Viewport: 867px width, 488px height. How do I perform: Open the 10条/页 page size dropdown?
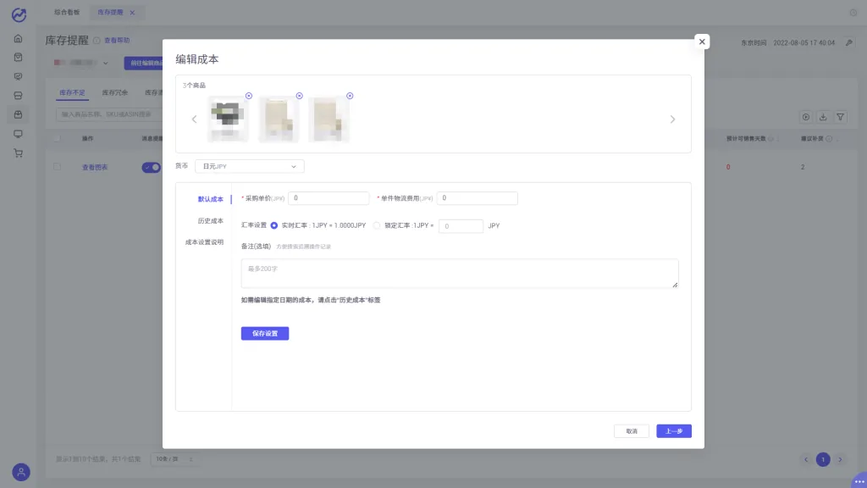point(174,459)
